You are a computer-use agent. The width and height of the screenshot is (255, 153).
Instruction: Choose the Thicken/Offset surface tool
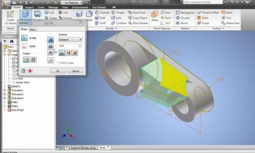coord(208,12)
